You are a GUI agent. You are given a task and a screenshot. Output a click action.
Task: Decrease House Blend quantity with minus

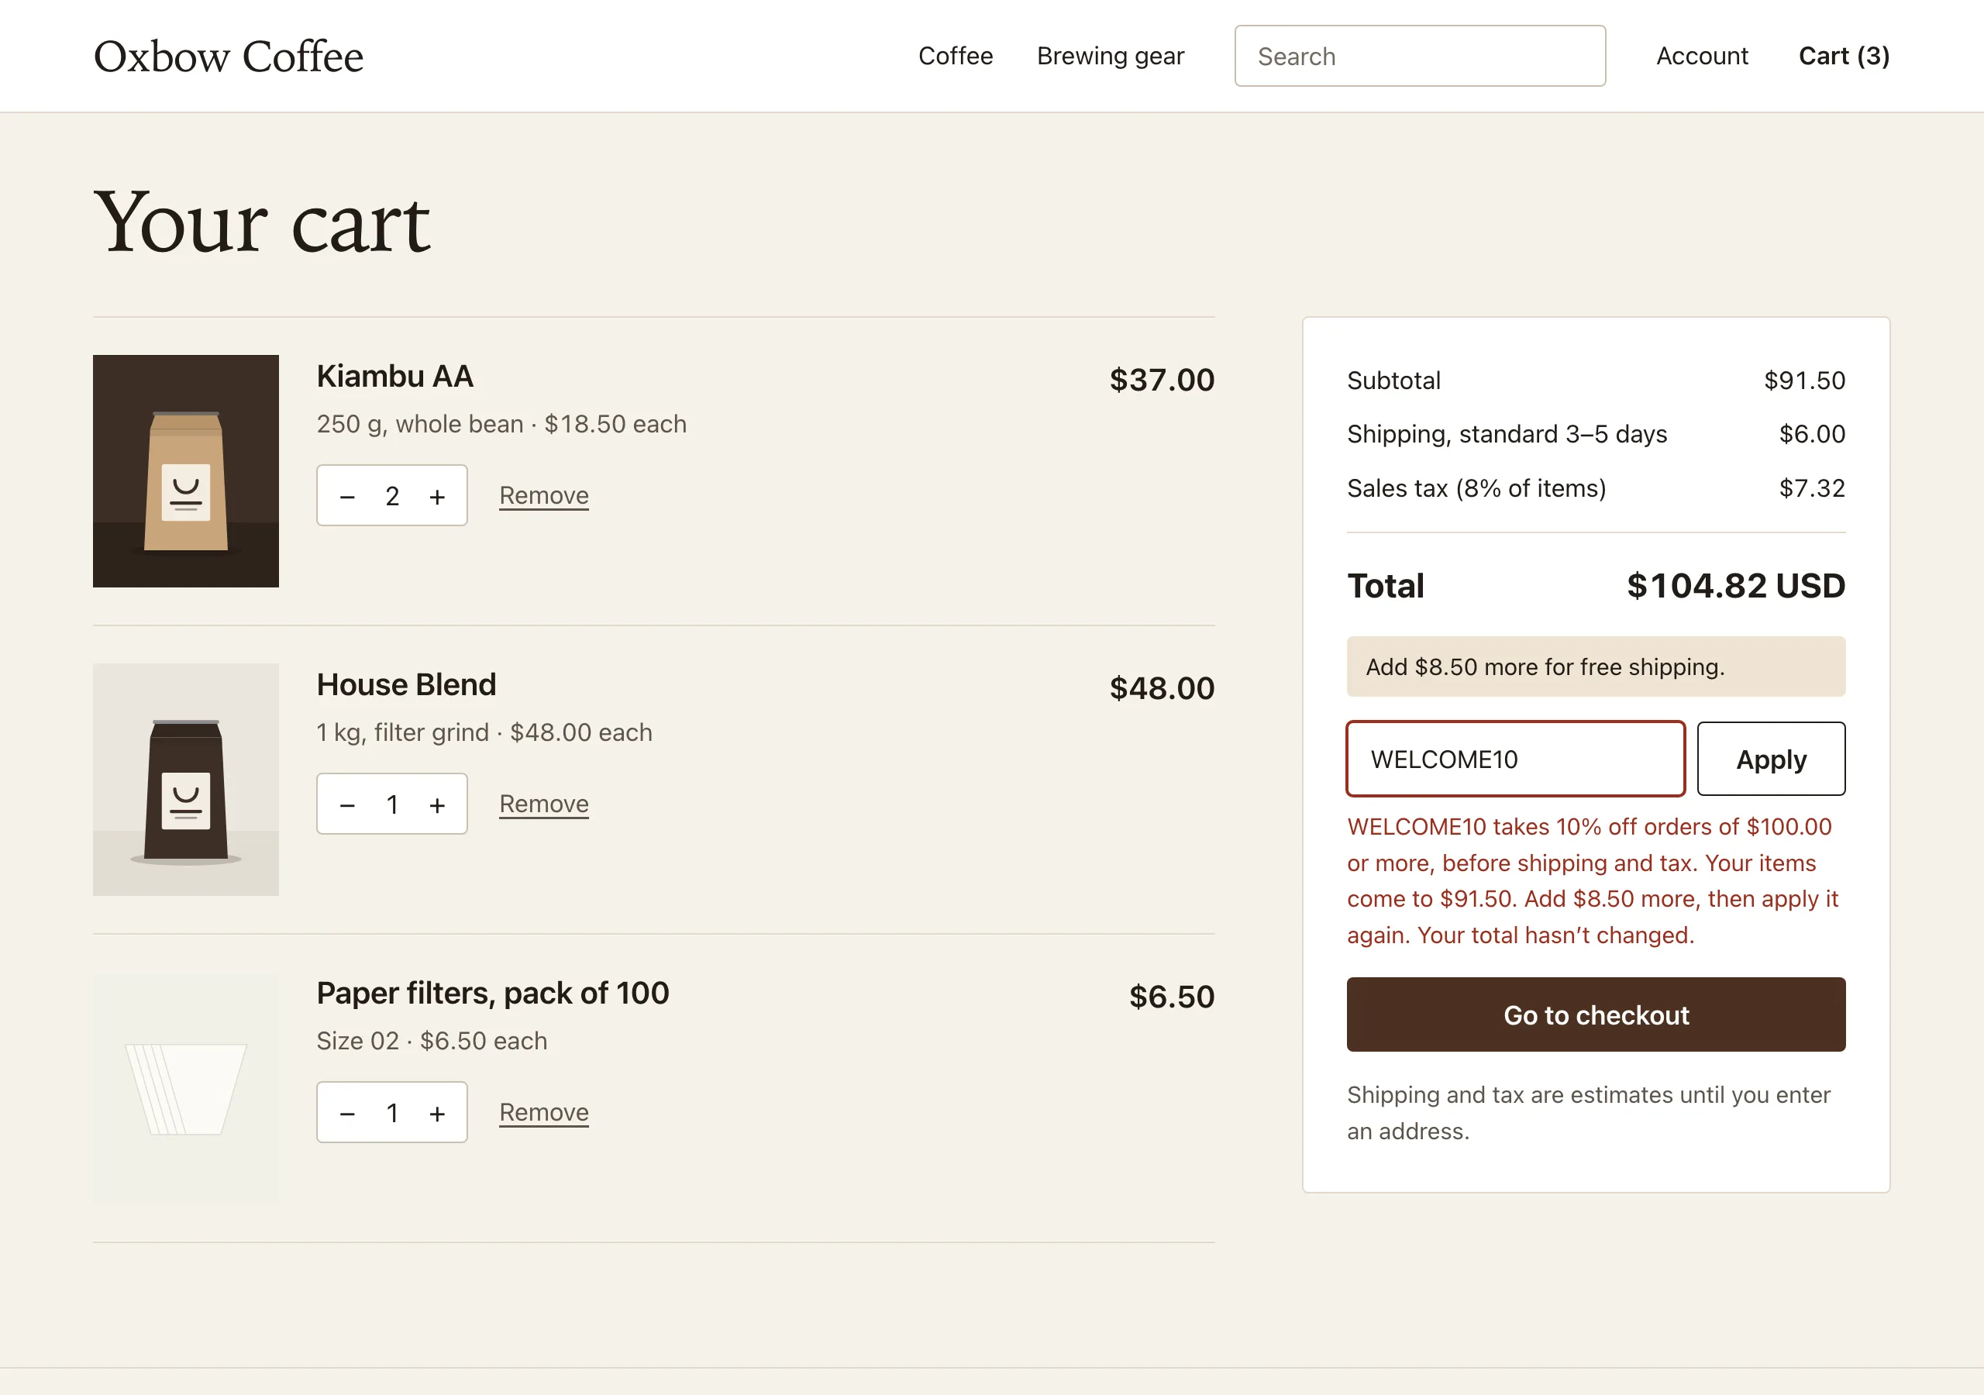tap(347, 804)
